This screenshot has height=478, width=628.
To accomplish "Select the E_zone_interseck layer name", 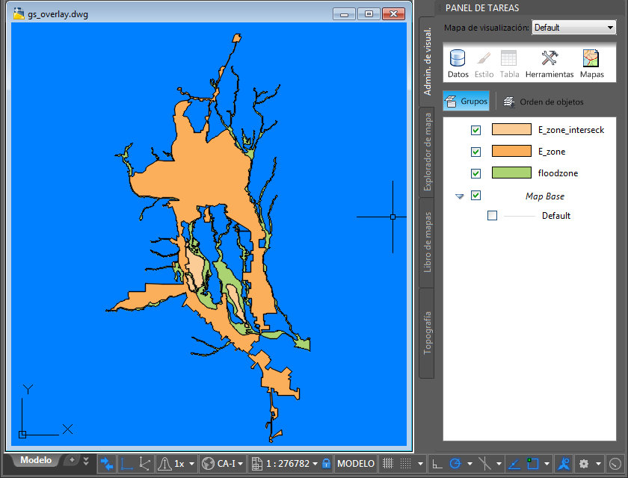I will coord(570,130).
